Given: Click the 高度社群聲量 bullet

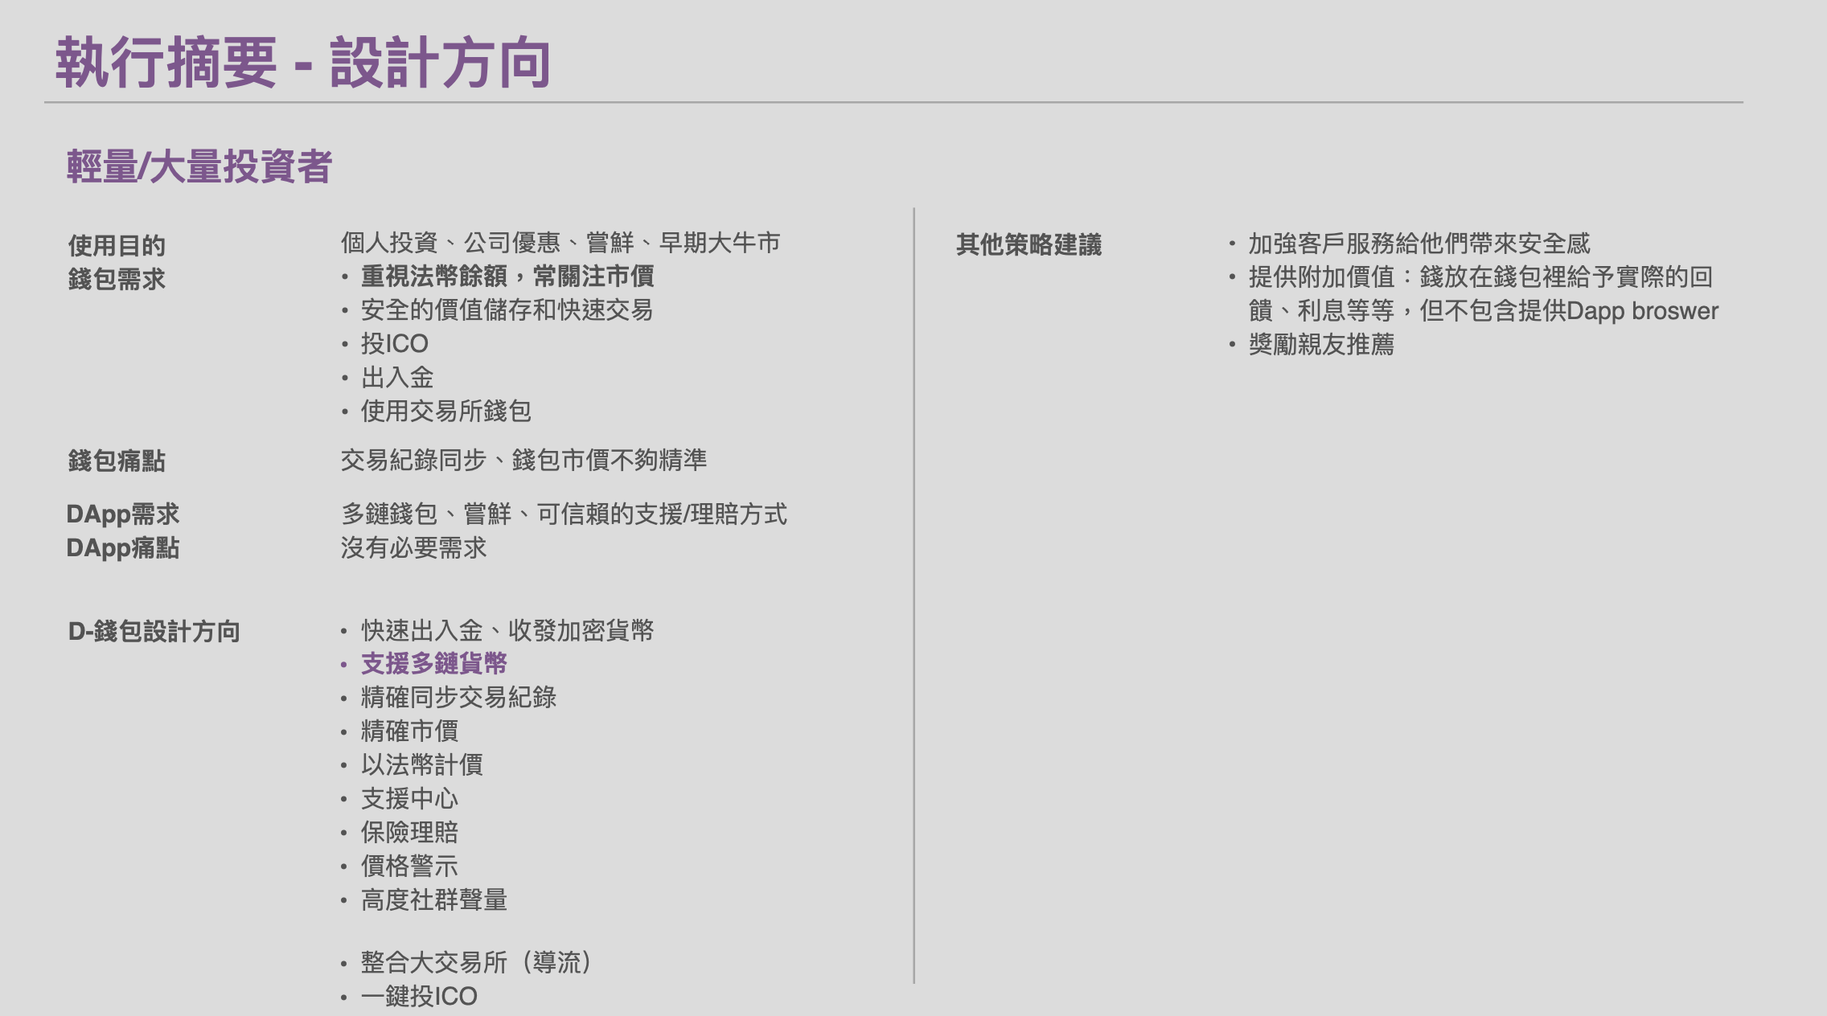Looking at the screenshot, I should 433,900.
